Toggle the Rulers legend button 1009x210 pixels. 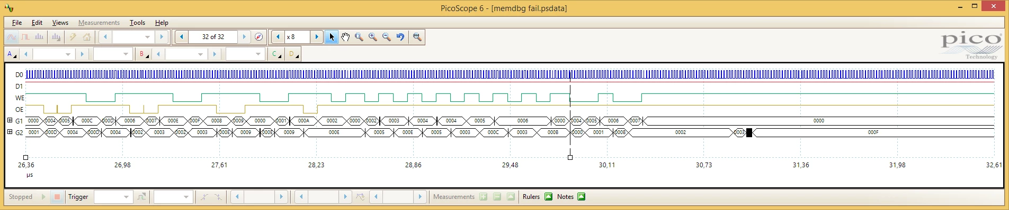(538, 197)
